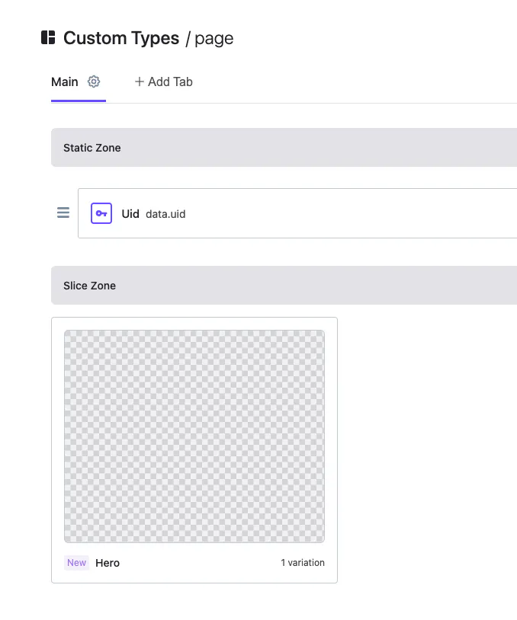Viewport: 517px width, 620px height.
Task: Click the drag handle beside Uid field
Action: point(63,213)
